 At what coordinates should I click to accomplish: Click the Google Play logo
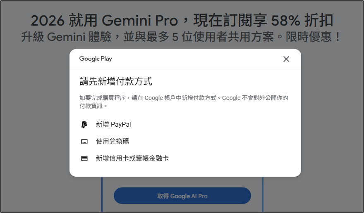coord(96,59)
